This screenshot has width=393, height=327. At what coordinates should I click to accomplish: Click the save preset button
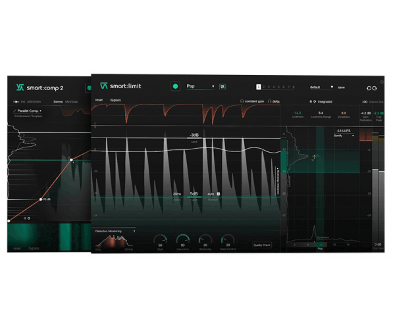[x=341, y=88]
